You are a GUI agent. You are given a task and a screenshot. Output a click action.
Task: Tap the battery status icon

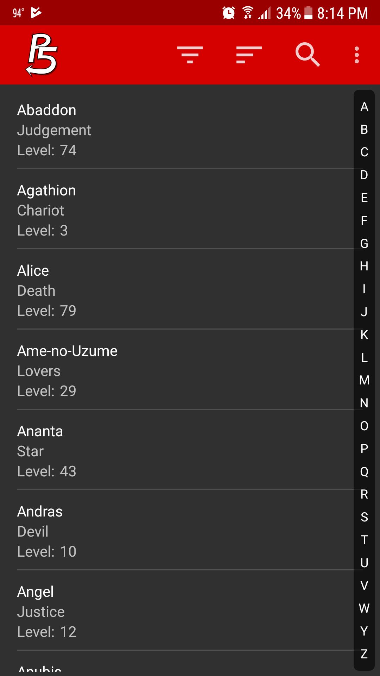(308, 13)
